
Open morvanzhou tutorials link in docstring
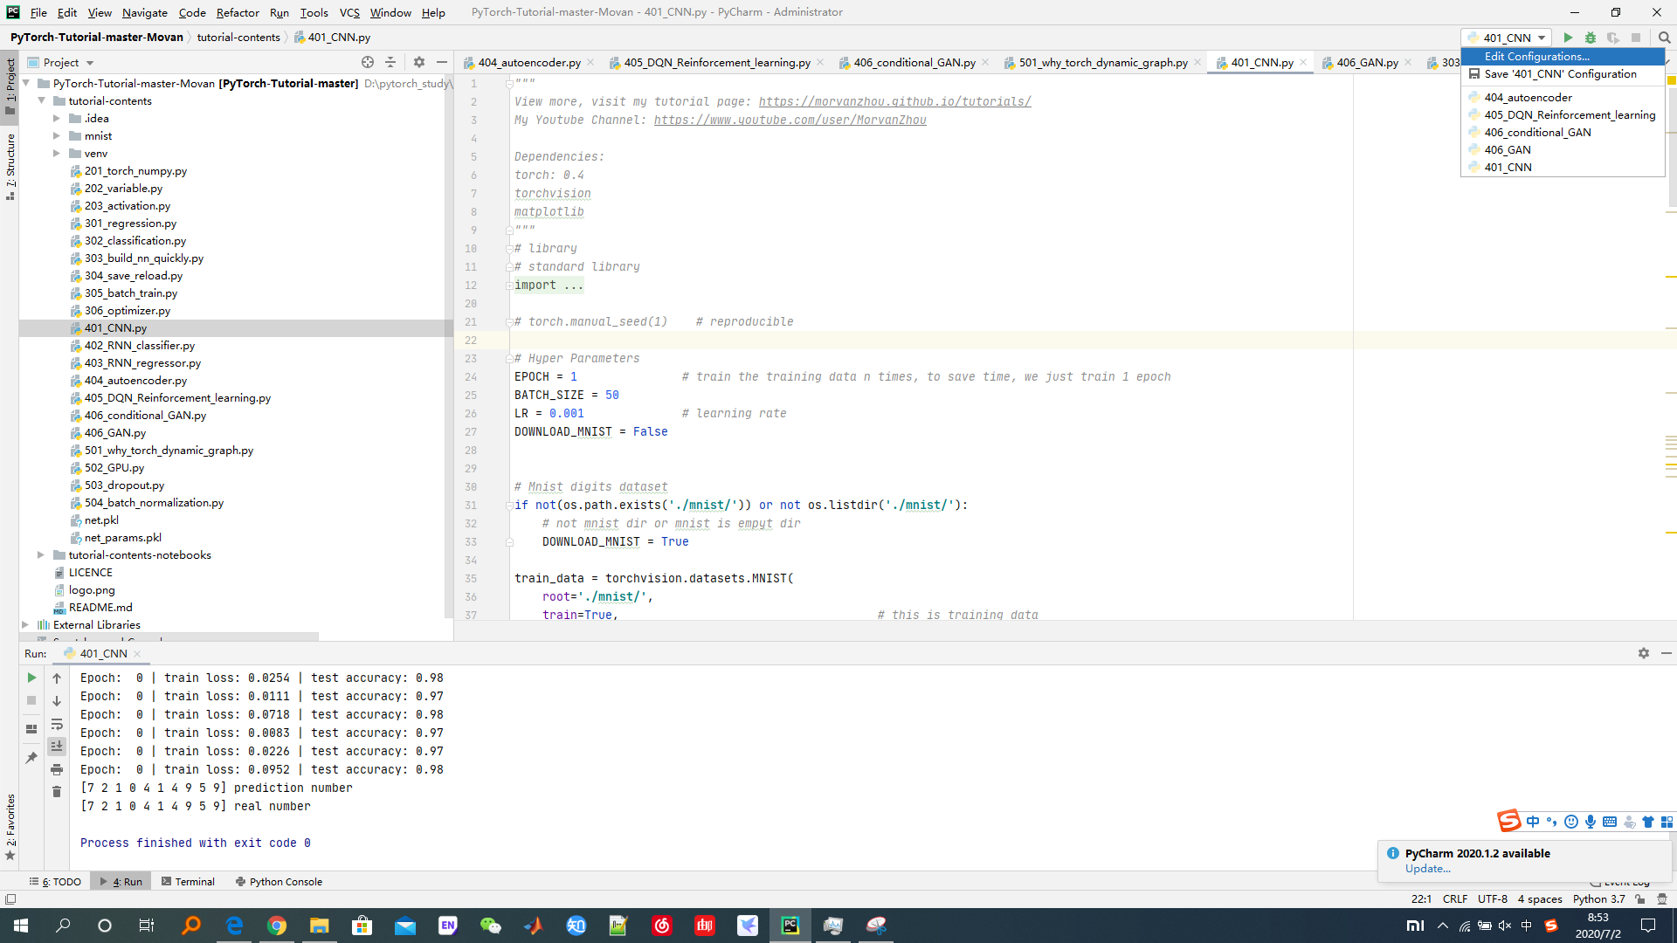[x=894, y=101]
